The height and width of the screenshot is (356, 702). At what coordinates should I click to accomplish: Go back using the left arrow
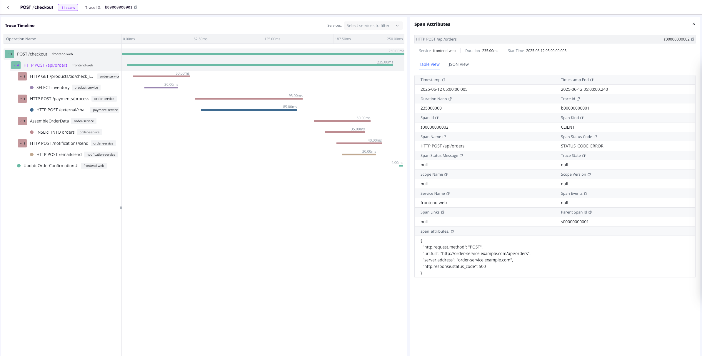click(8, 8)
